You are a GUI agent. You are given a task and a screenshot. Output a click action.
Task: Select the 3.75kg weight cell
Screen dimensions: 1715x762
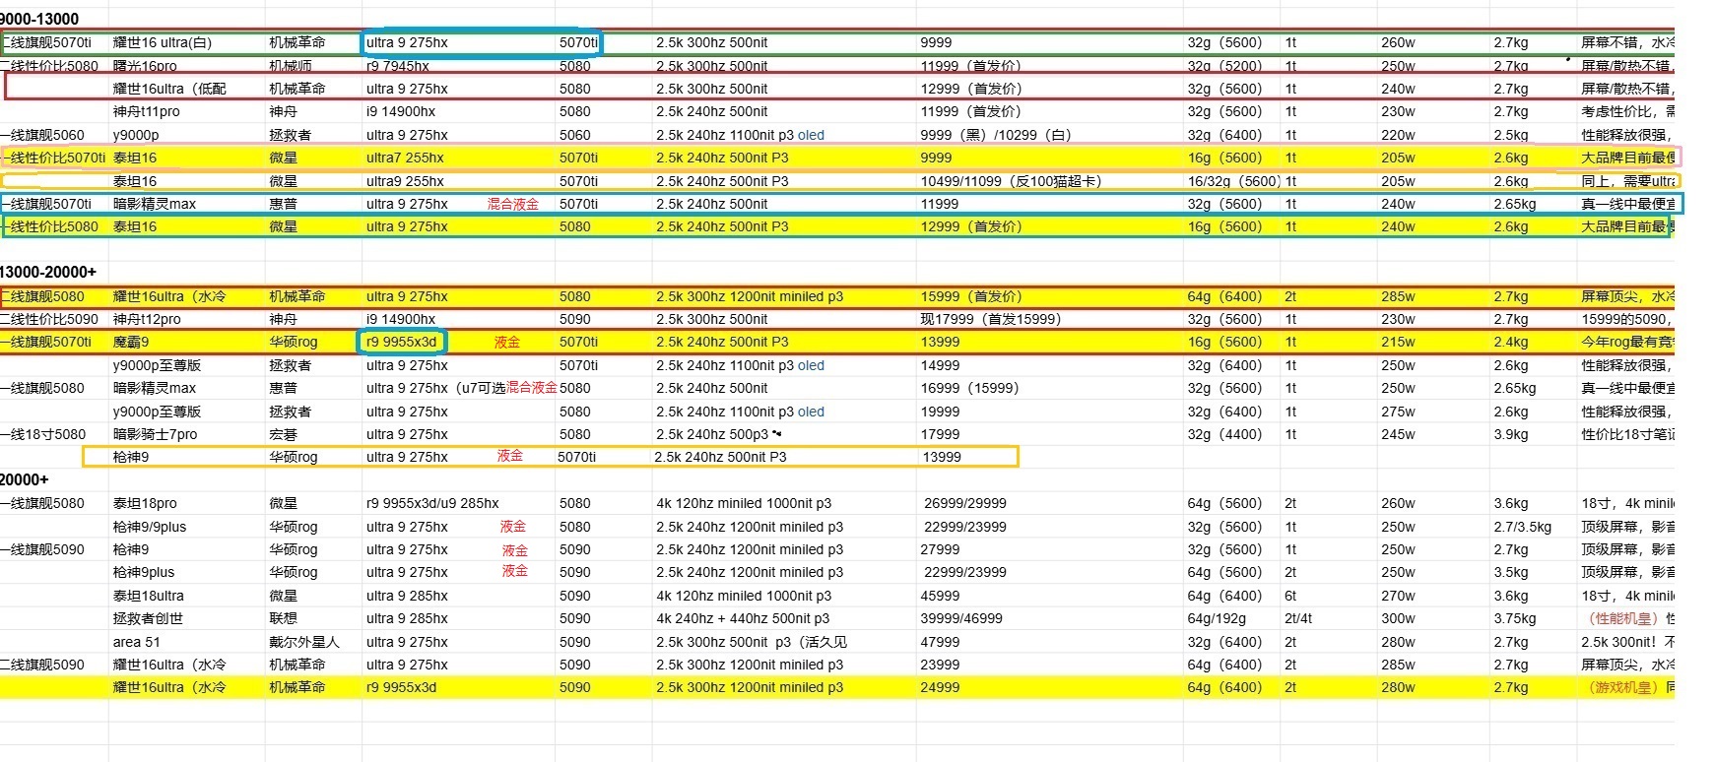click(1514, 618)
